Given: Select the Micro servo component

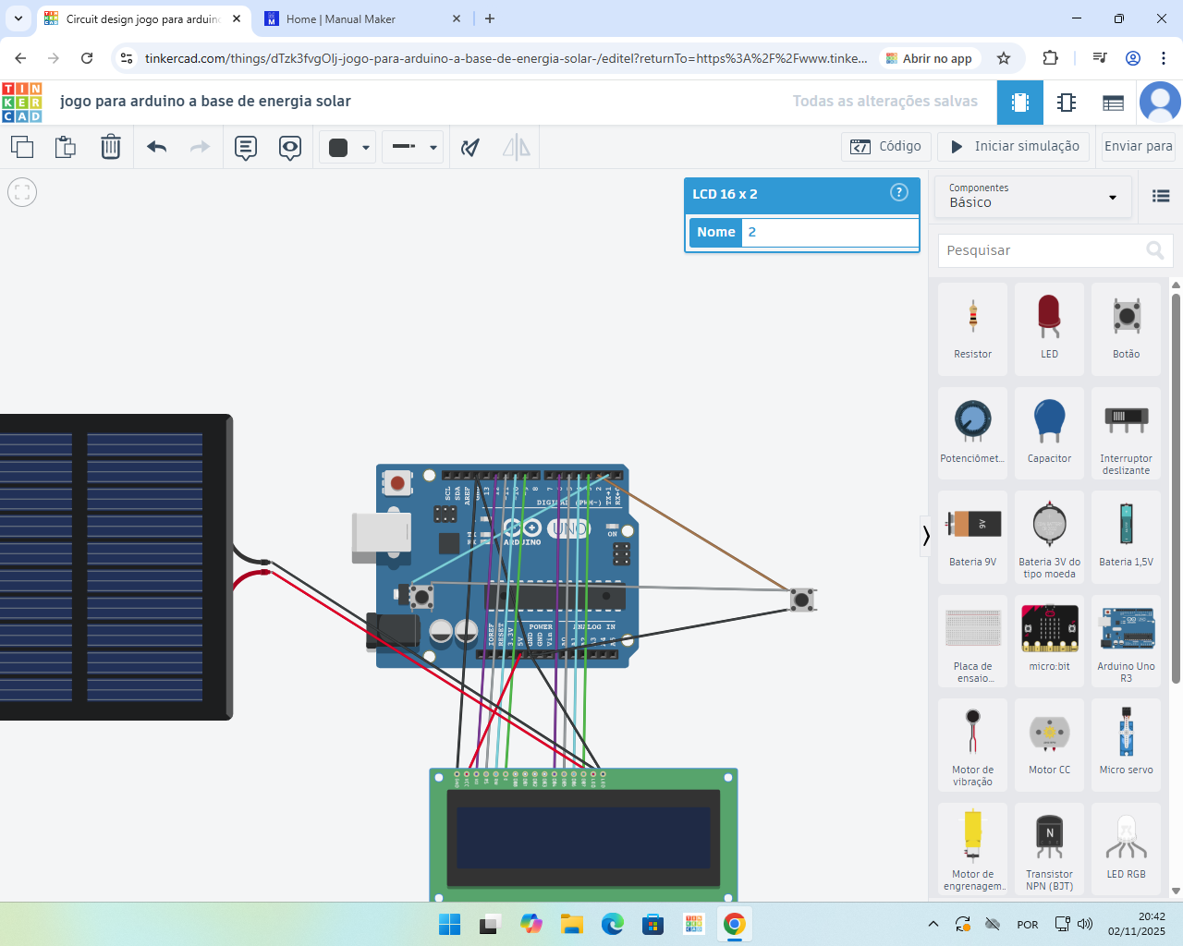Looking at the screenshot, I should (1126, 742).
